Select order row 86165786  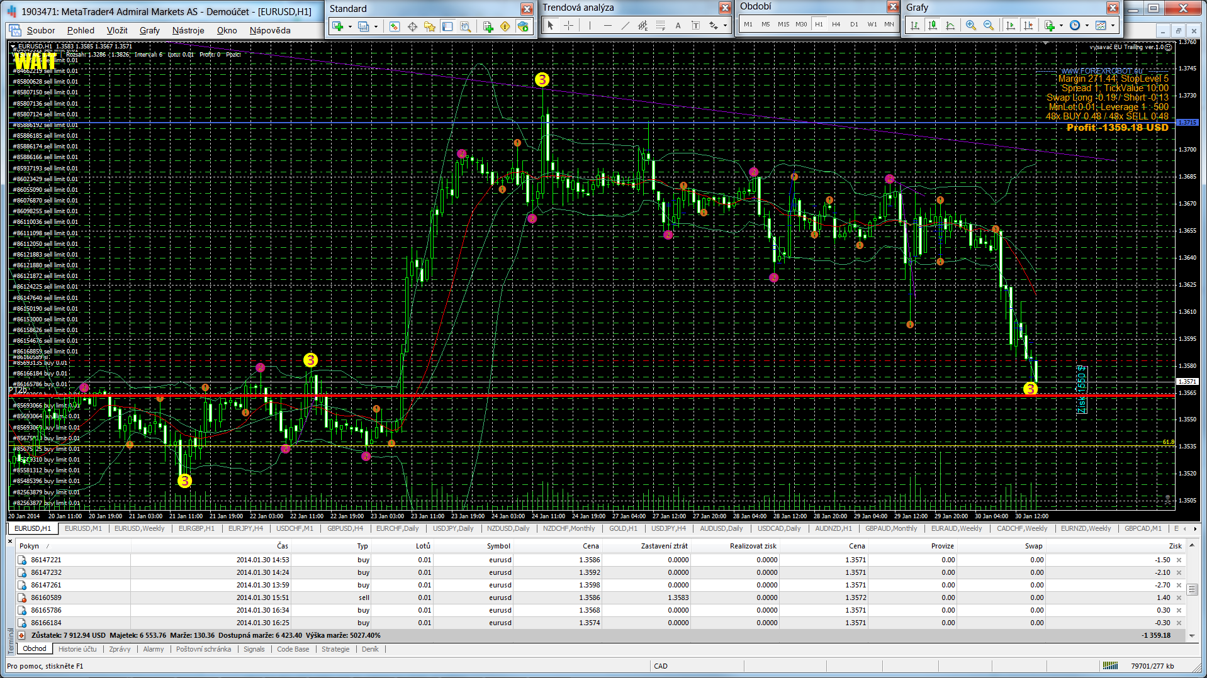[x=601, y=610]
